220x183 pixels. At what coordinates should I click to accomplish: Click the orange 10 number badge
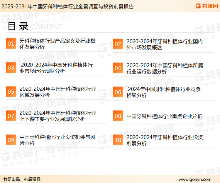(x=118, y=140)
